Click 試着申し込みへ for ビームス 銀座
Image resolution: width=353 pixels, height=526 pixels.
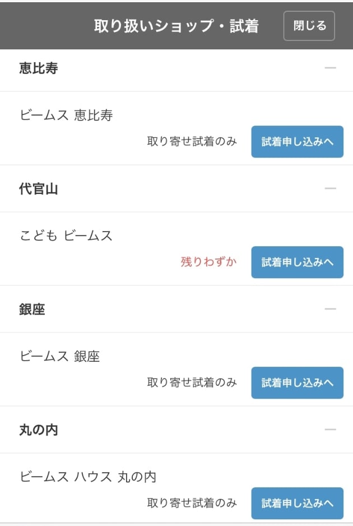point(298,383)
